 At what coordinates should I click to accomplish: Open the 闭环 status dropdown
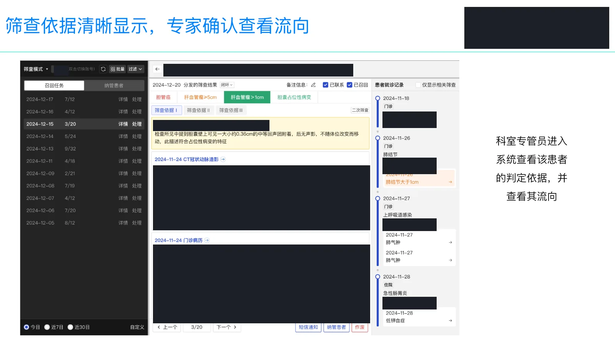tap(227, 85)
